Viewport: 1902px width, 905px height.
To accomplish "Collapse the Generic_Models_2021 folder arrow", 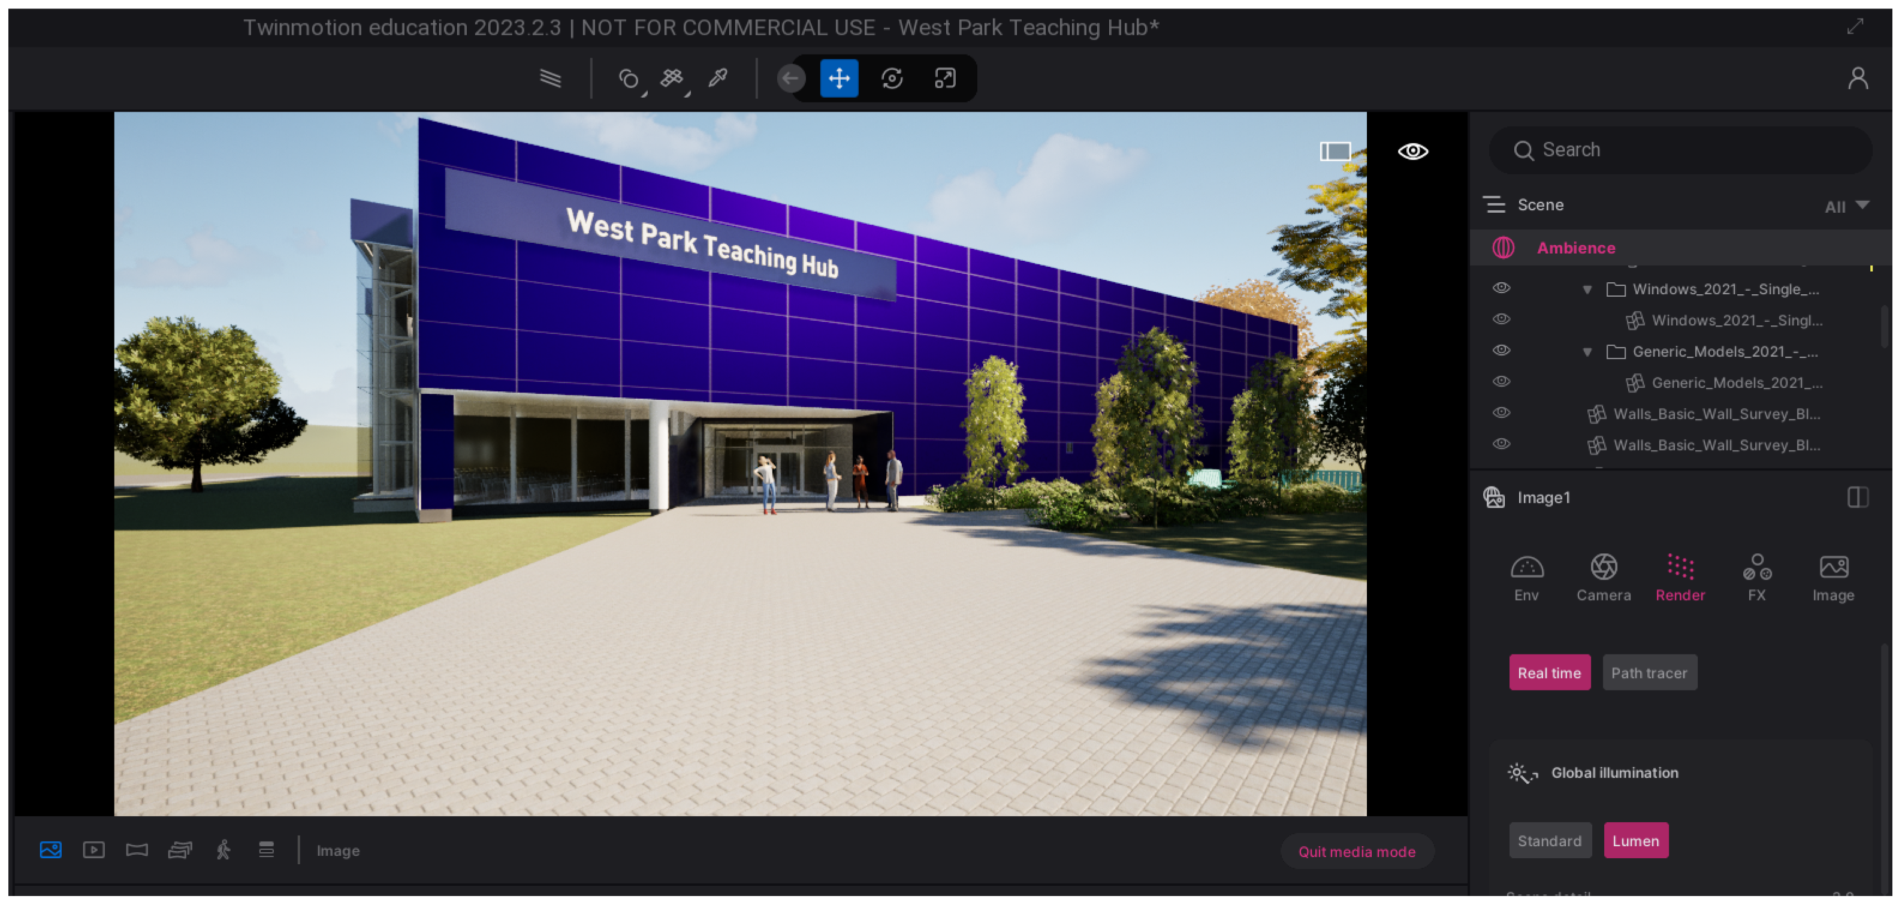I will point(1587,352).
